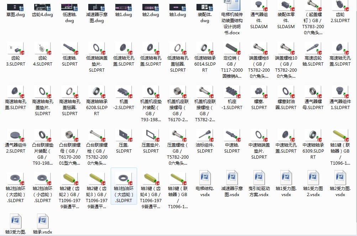Viewport: 357px width, 236px height.
Task: Open the 齿轮4.dwg drawing
Action: (42, 9)
